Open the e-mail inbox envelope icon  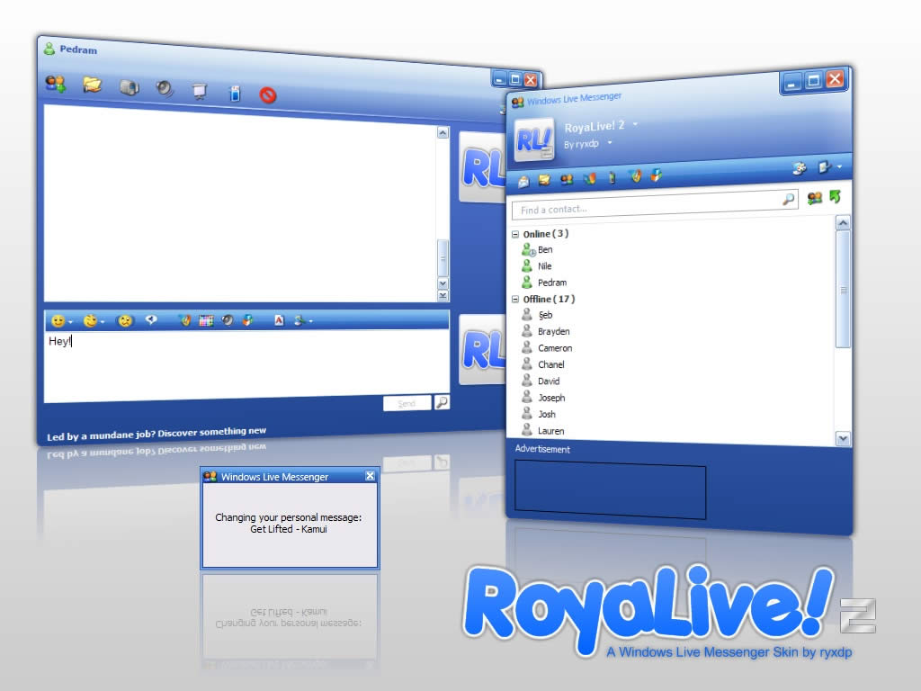[523, 182]
